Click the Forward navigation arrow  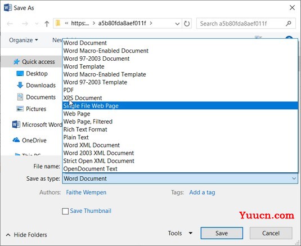tap(25, 24)
